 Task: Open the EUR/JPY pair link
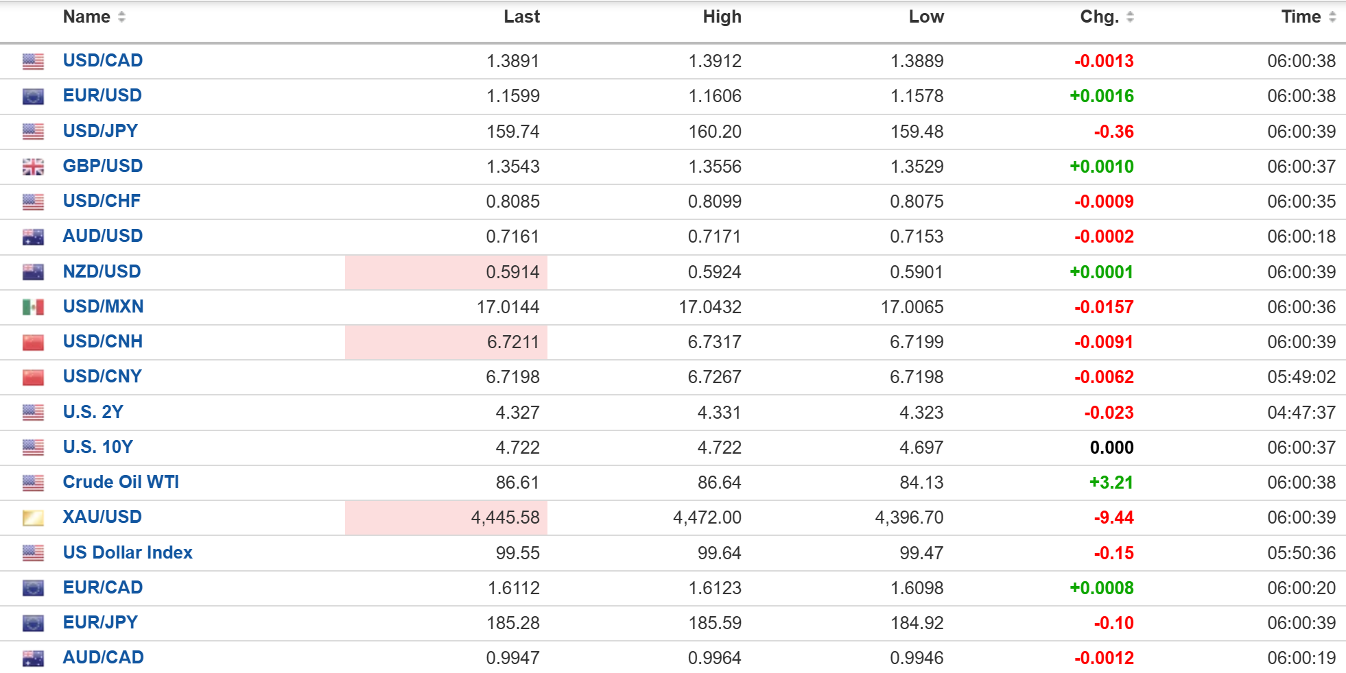pos(100,622)
